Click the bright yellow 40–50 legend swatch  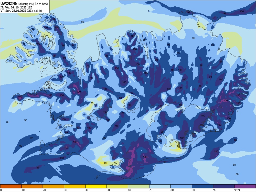point(96,186)
